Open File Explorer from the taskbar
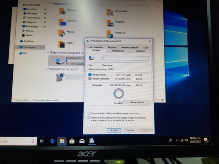 62,141
